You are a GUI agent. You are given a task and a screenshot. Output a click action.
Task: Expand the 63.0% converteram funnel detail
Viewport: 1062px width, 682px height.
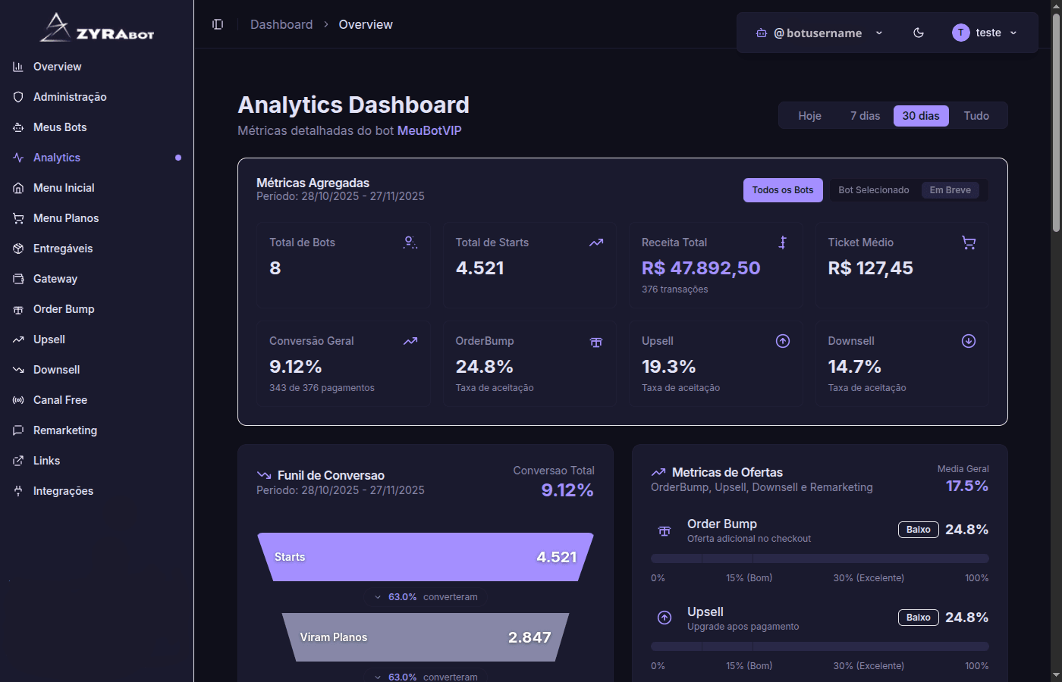pos(425,596)
